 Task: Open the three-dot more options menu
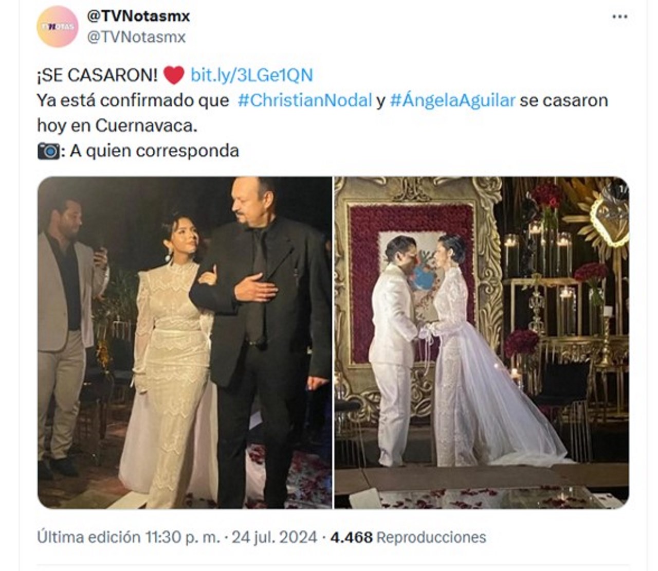pos(620,17)
